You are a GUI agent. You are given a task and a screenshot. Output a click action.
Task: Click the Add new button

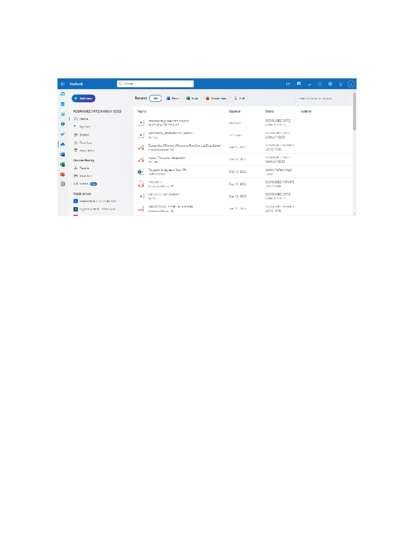(83, 98)
